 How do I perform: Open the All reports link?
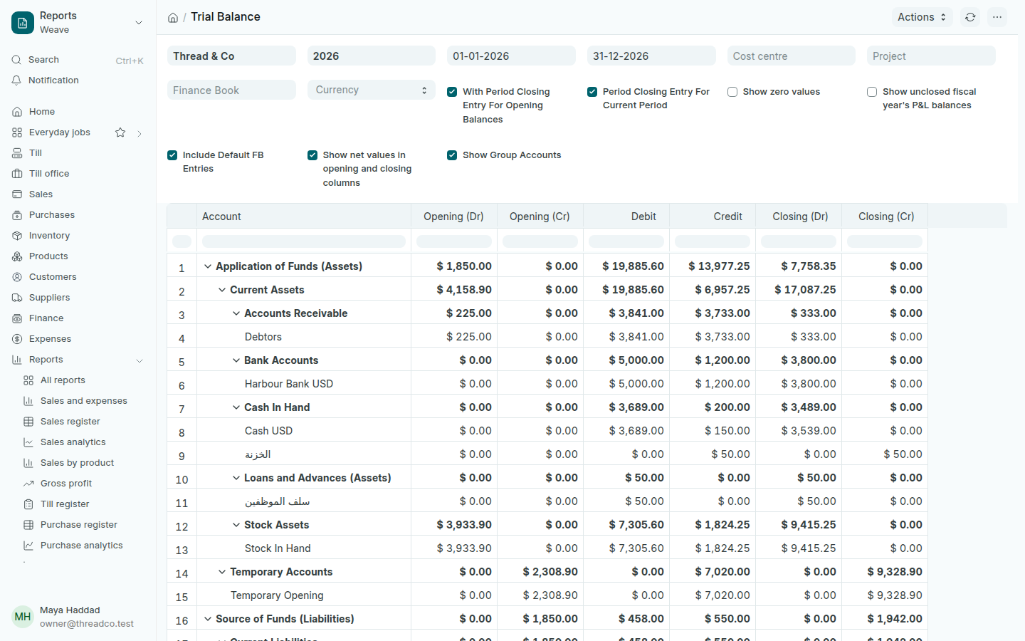[63, 380]
